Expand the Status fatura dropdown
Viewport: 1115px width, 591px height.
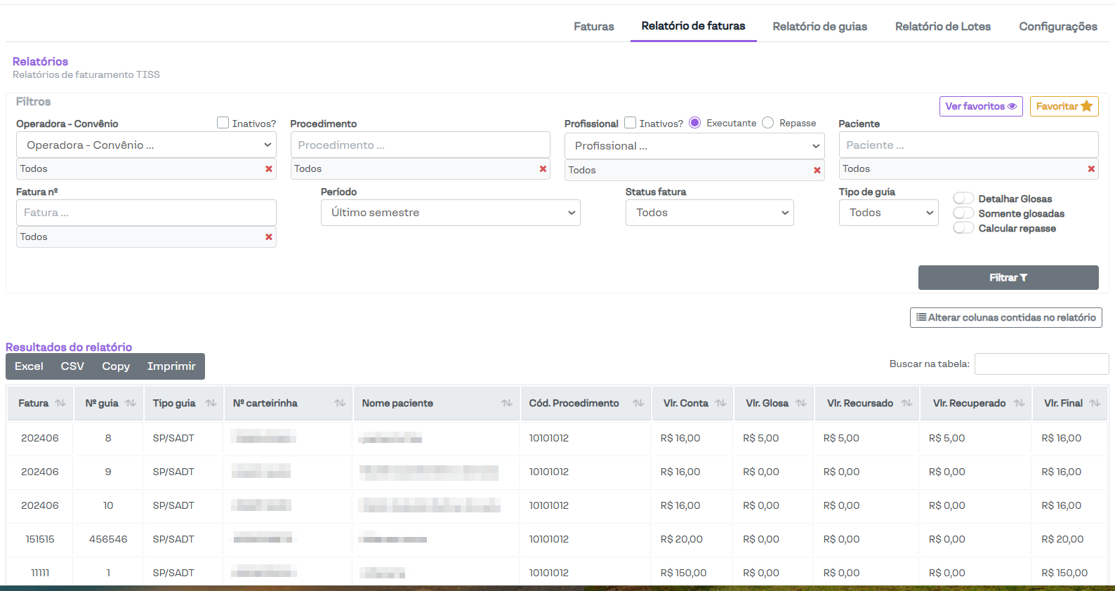[709, 213]
